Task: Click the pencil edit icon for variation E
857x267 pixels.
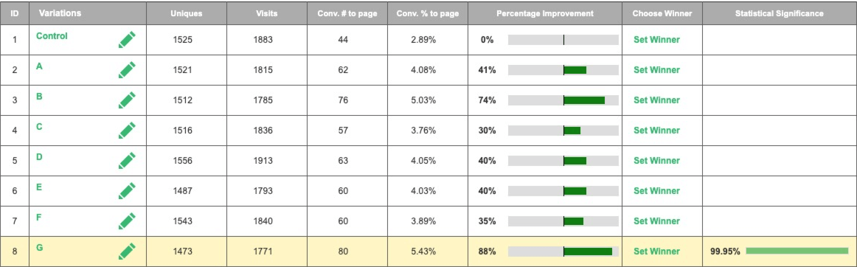Action: 127,191
